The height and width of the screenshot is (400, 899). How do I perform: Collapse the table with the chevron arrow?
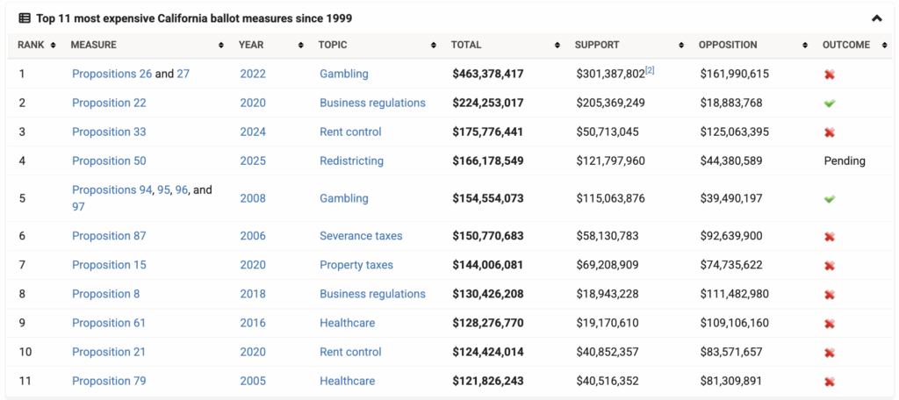tap(876, 18)
